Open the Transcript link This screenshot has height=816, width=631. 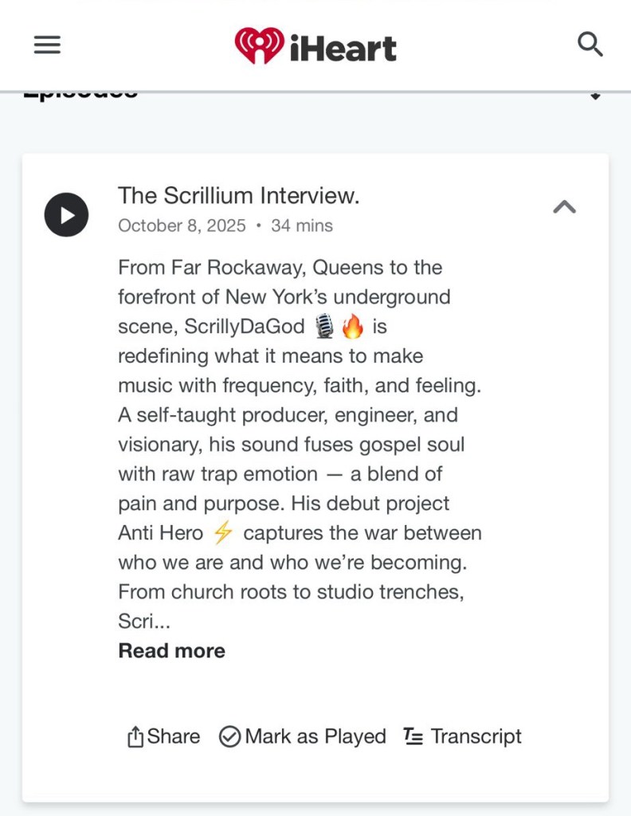point(476,736)
